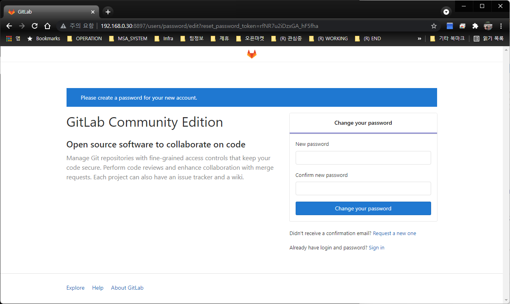
Task: Open the 팀정보 bookmark folder
Action: [x=192, y=39]
